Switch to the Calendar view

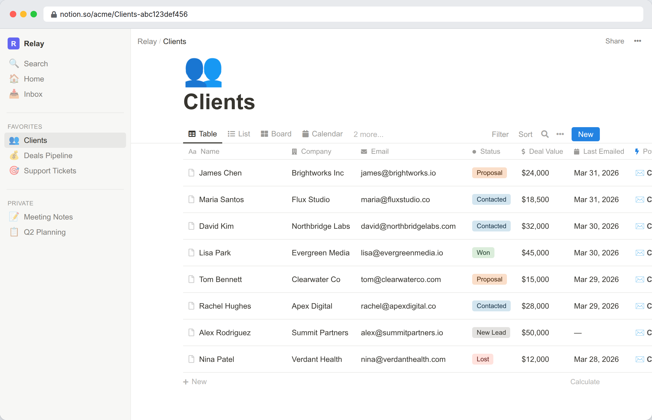click(x=322, y=134)
